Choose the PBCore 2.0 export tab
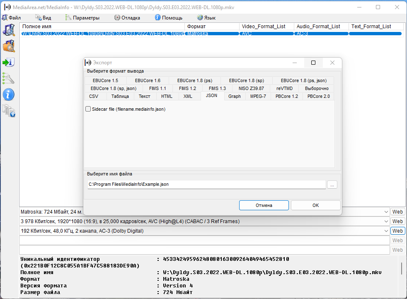The image size is (407, 299). pos(318,96)
